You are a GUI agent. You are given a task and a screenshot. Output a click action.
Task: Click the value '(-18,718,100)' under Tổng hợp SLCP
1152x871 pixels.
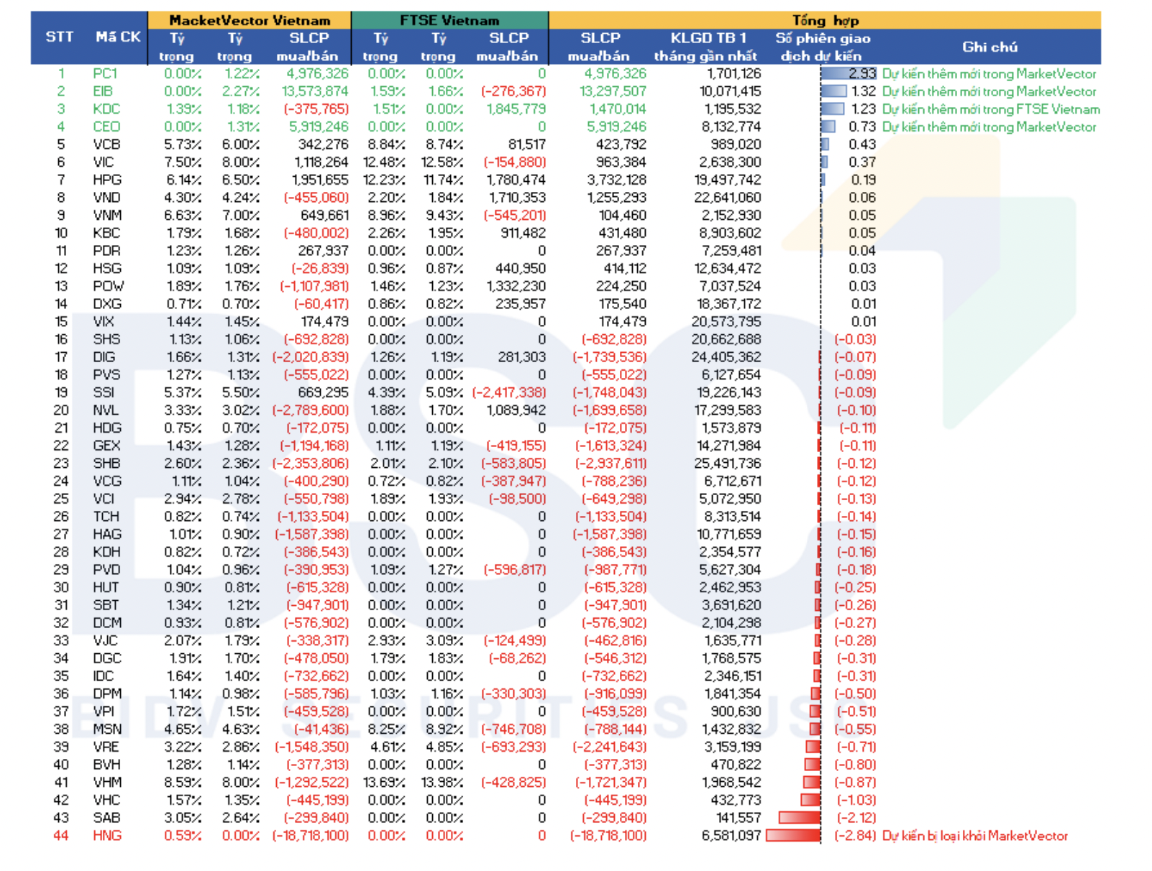(x=608, y=836)
